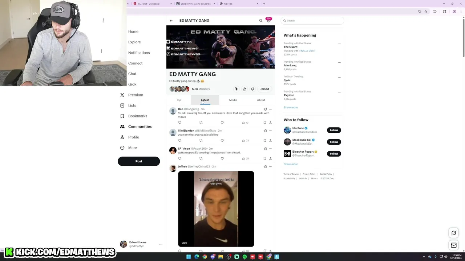Bookmark the LP ' Aspa' post

265,158
